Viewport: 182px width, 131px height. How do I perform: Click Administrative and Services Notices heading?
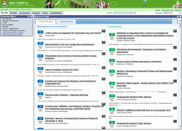(x=52, y=27)
